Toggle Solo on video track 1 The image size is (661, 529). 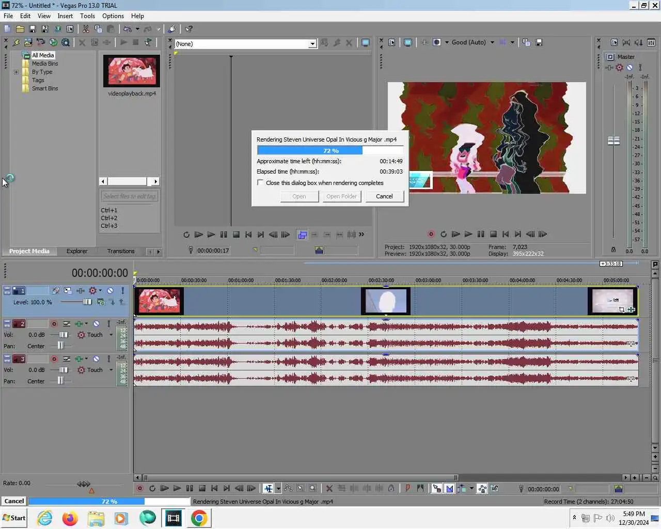[122, 291]
